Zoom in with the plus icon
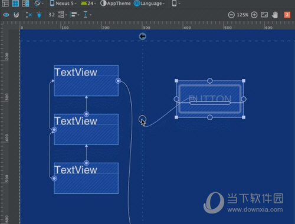This screenshot has height=224, width=295. [x=254, y=15]
